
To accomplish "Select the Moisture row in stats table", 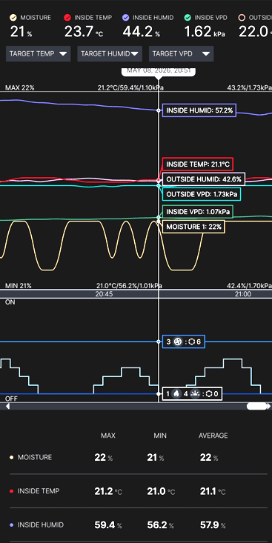I will [x=139, y=458].
